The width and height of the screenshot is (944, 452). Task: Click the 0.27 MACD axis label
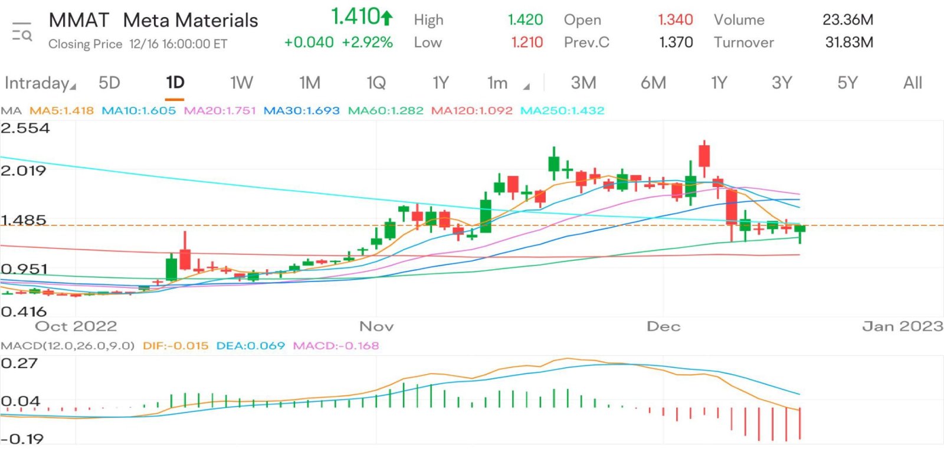(x=19, y=363)
